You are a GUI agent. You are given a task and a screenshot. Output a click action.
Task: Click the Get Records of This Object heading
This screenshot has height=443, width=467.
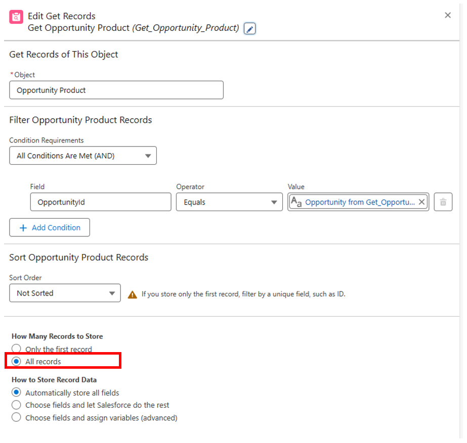[x=63, y=55]
